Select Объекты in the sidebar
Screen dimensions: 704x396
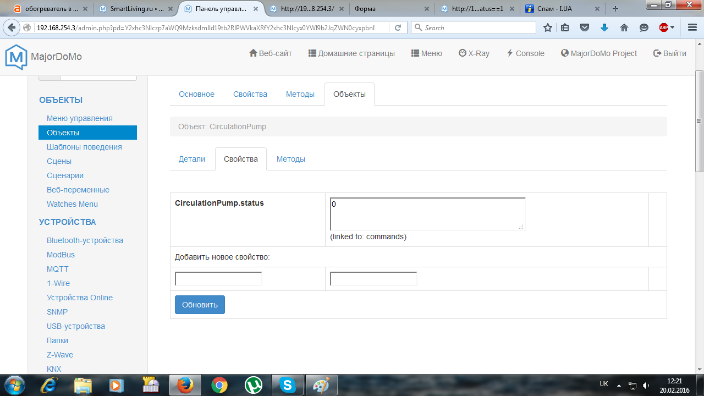(87, 133)
